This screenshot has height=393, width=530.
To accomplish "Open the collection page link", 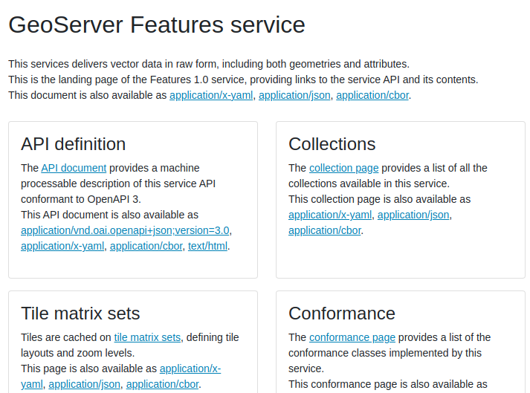I will point(343,168).
